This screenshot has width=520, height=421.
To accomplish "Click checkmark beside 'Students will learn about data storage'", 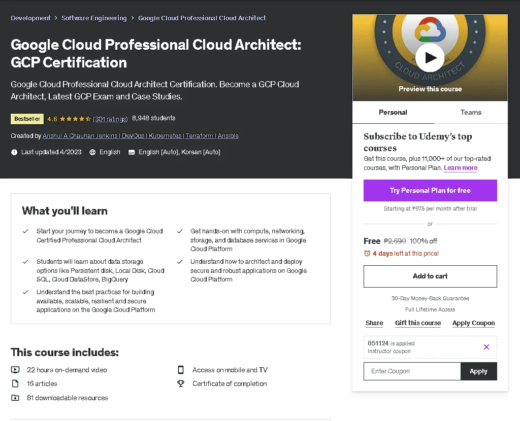I will pos(25,262).
